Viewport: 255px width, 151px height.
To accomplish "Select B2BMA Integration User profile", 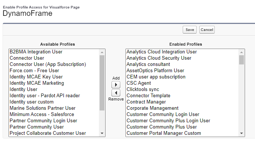I will [36, 52].
